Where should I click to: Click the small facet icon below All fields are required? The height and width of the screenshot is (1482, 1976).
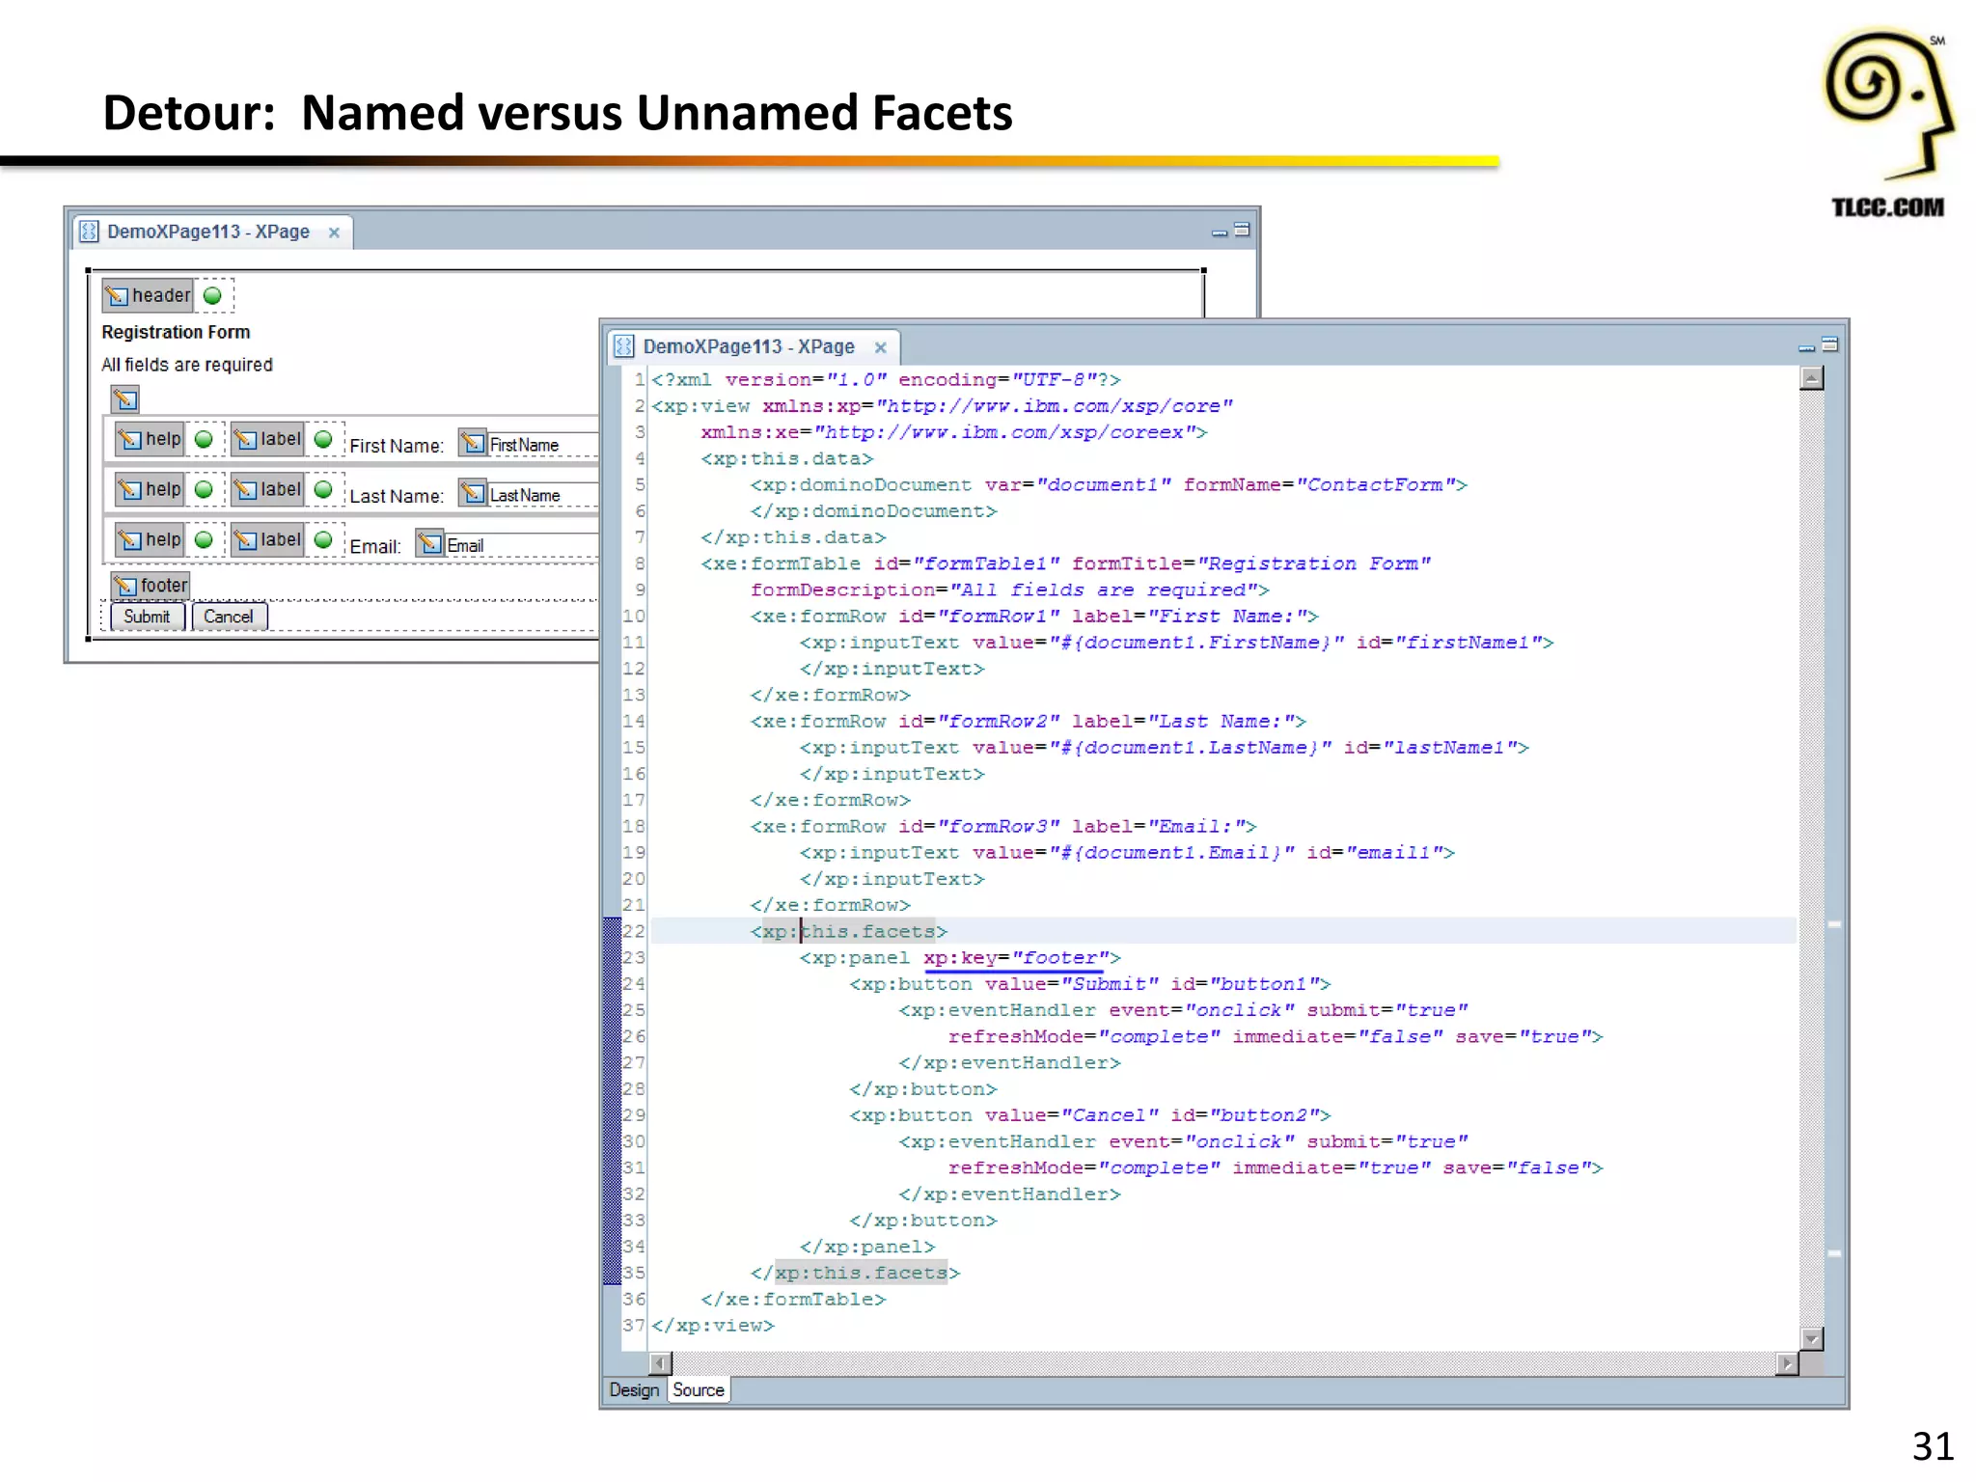tap(124, 398)
